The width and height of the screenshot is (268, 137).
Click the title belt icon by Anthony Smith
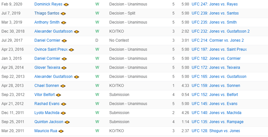[x=64, y=23]
